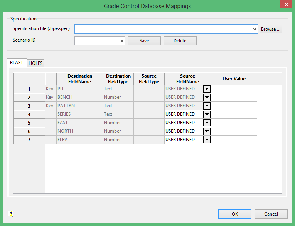Image resolution: width=295 pixels, height=226 pixels.
Task: Expand Source FieldName dropdown for ELEV row
Action: click(x=207, y=140)
